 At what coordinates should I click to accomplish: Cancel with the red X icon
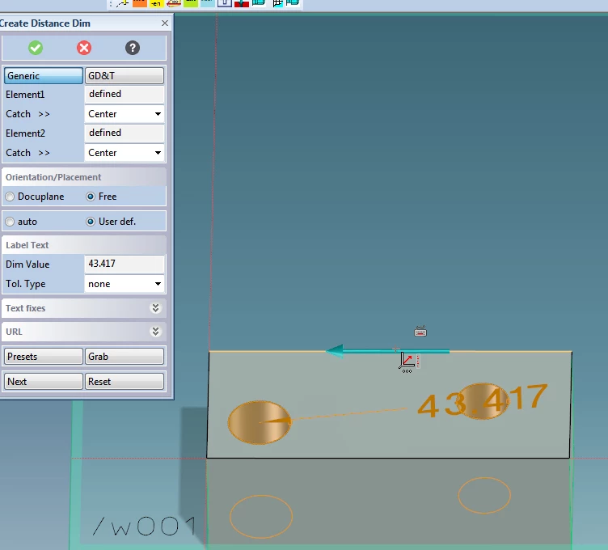click(84, 48)
